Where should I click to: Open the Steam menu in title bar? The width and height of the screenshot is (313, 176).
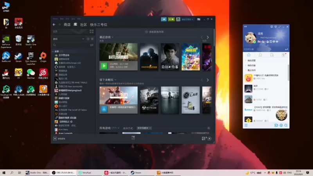[x=55, y=19]
